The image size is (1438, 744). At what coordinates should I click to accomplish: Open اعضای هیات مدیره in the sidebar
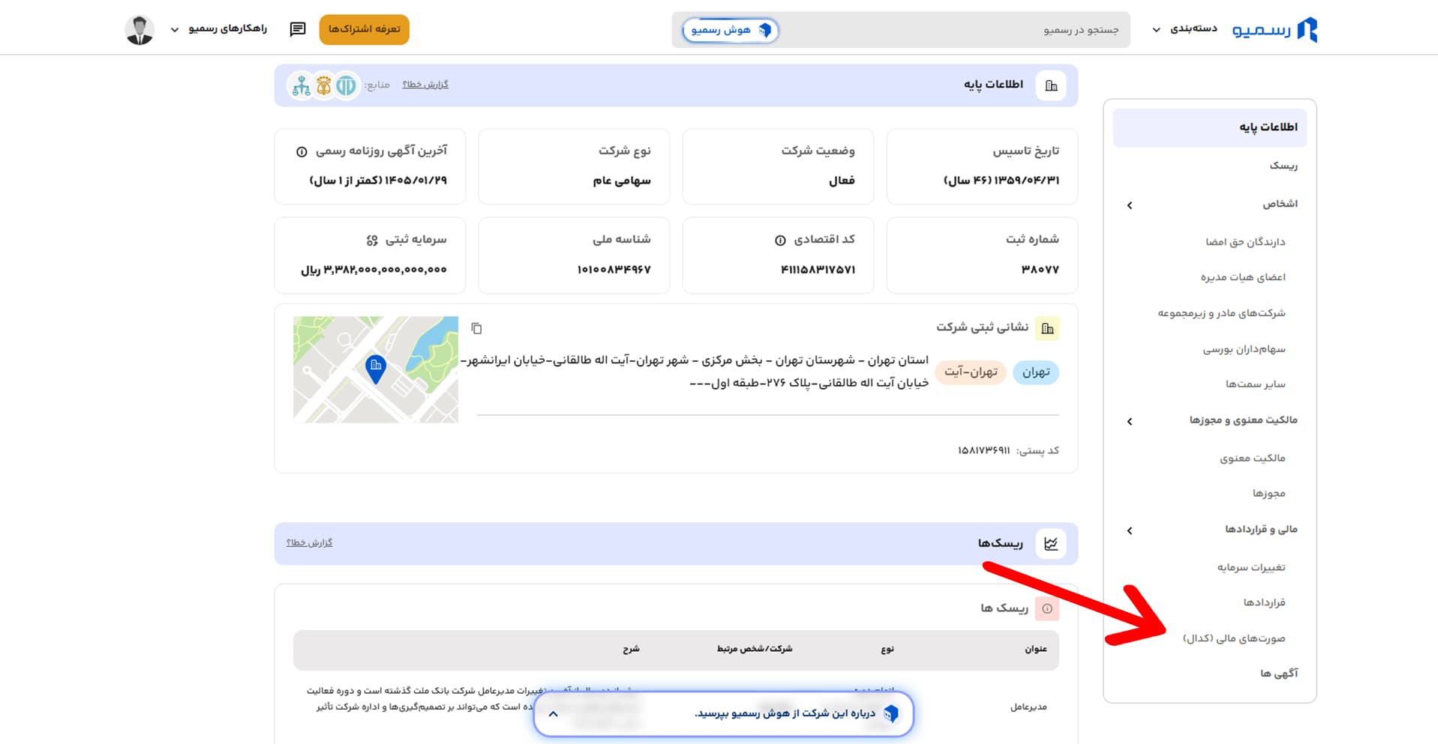pyautogui.click(x=1243, y=277)
